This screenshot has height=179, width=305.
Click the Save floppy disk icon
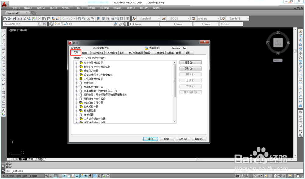14,19
